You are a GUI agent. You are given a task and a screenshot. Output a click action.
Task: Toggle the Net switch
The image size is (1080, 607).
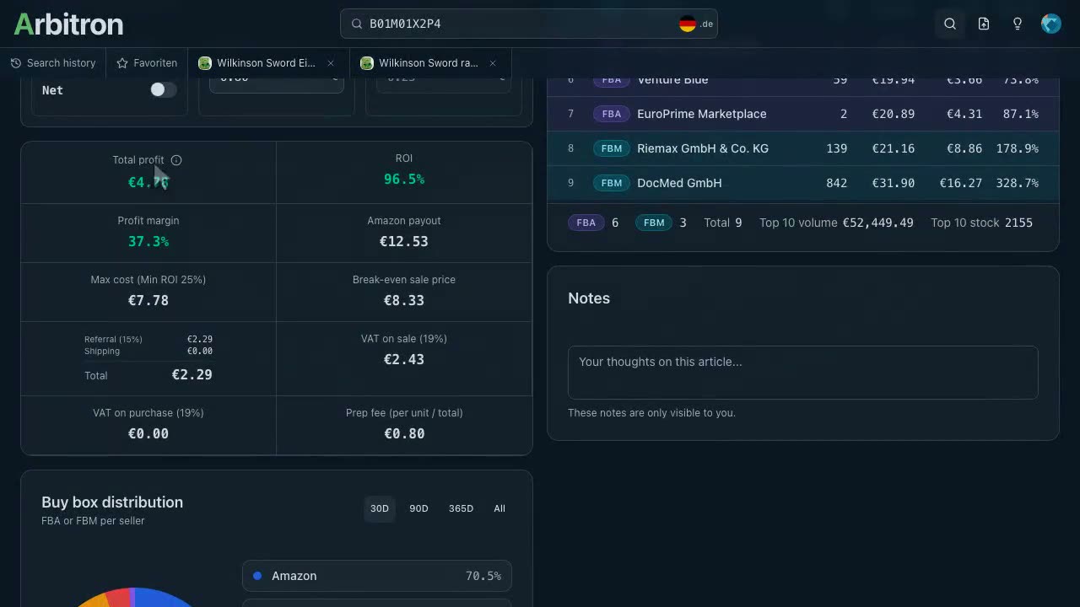pos(163,89)
